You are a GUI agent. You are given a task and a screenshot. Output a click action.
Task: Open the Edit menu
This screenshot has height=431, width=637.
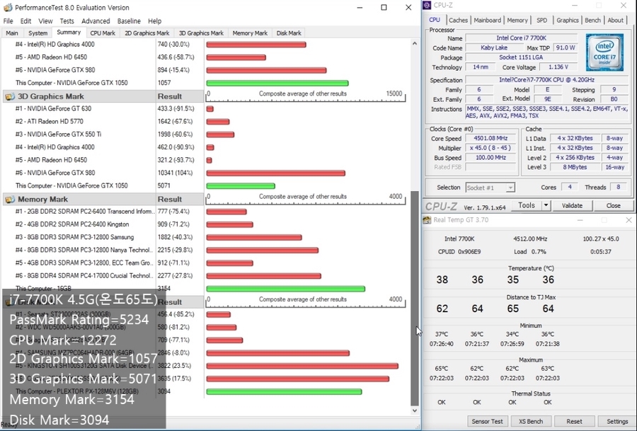(25, 21)
